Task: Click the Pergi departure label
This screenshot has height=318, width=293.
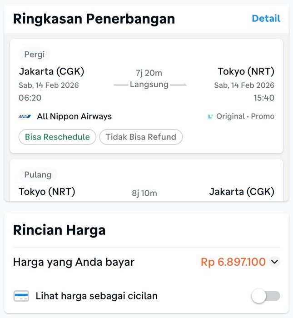Action: point(34,55)
